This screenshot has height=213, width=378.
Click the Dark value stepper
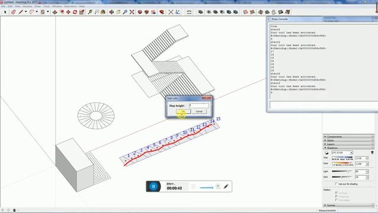[x=367, y=177]
